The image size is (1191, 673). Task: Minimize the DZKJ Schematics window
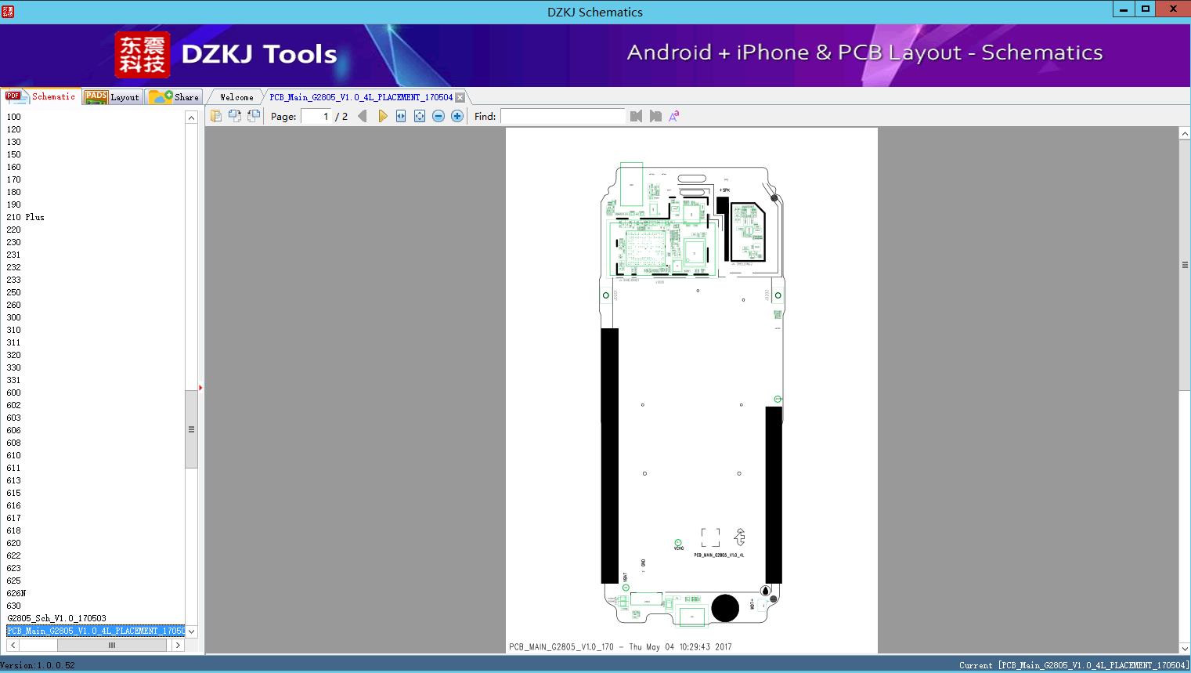pyautogui.click(x=1124, y=9)
